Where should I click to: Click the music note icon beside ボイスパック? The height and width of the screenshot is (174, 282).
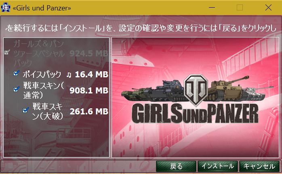point(69,75)
